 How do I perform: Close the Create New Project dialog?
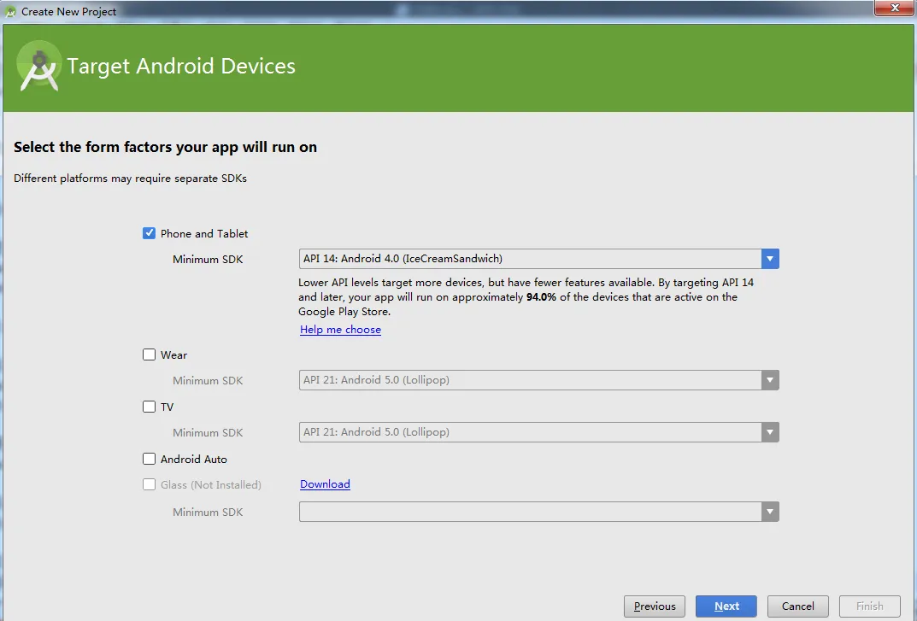[x=894, y=8]
